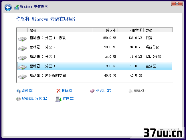The image size is (186, 140).
Task: Sort by the 总大小 column header
Action: point(105,30)
